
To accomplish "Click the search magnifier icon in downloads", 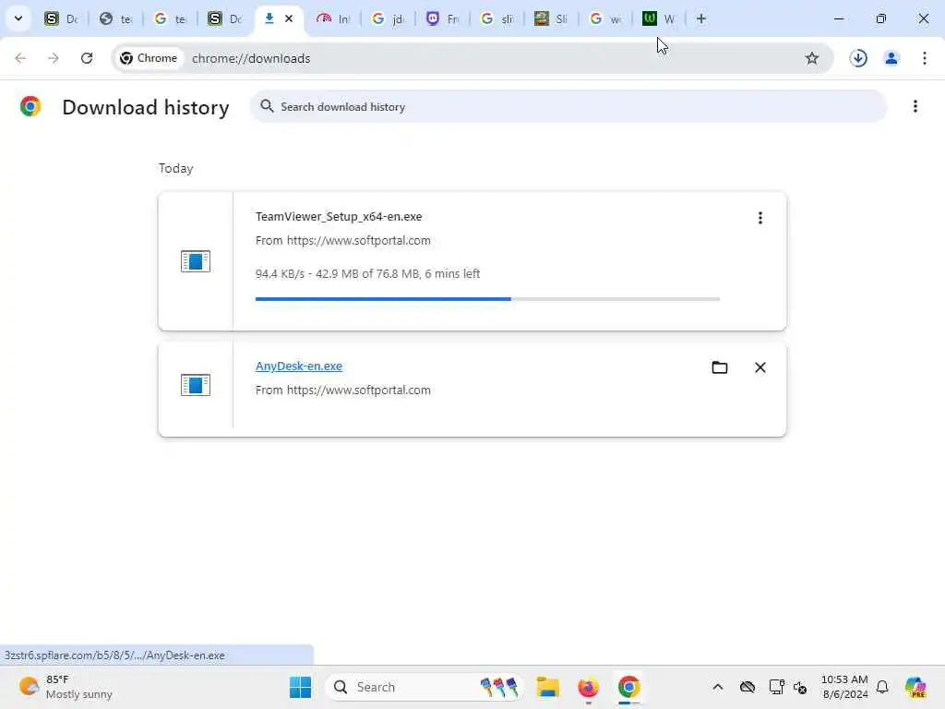I will click(267, 106).
